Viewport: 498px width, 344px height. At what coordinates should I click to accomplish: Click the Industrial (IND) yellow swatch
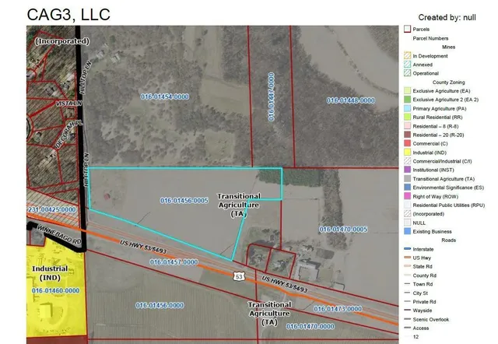(x=406, y=152)
